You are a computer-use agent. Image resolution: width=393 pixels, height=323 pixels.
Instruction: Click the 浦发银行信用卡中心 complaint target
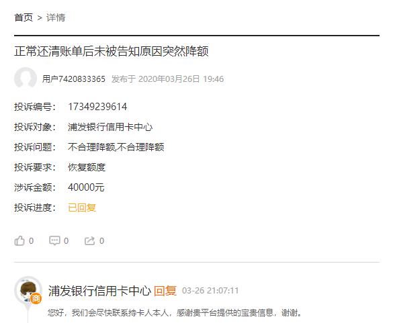(x=110, y=127)
